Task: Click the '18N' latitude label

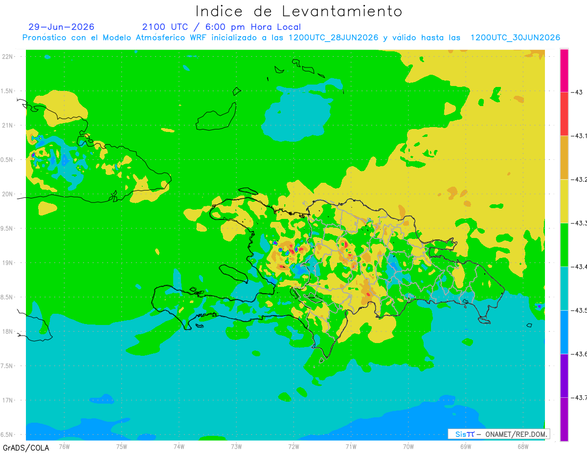Action: [x=7, y=331]
